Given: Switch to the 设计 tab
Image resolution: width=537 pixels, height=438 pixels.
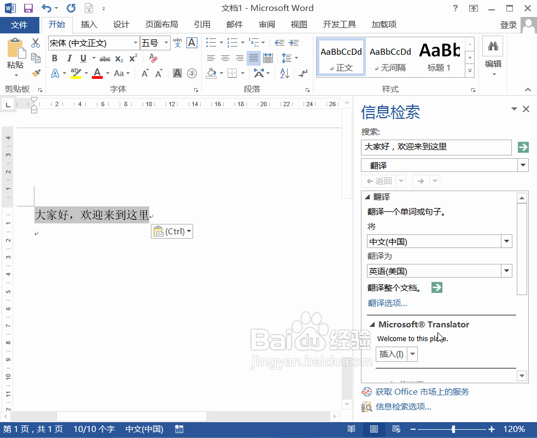Looking at the screenshot, I should tap(121, 25).
